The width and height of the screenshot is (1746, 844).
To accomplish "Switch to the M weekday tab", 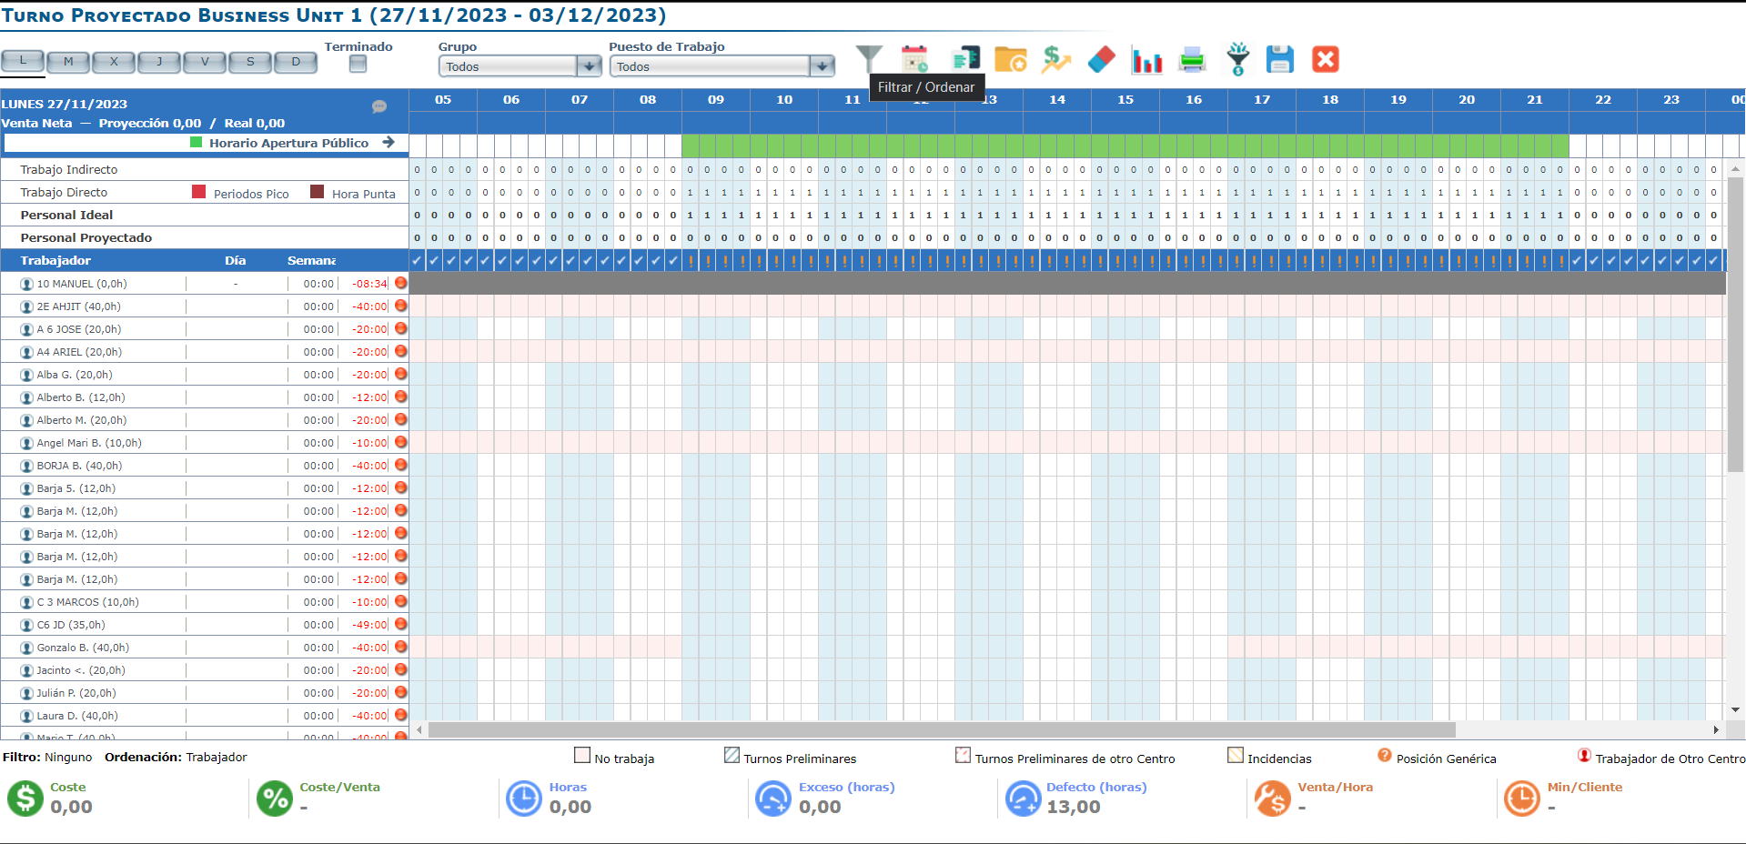I will (x=68, y=62).
